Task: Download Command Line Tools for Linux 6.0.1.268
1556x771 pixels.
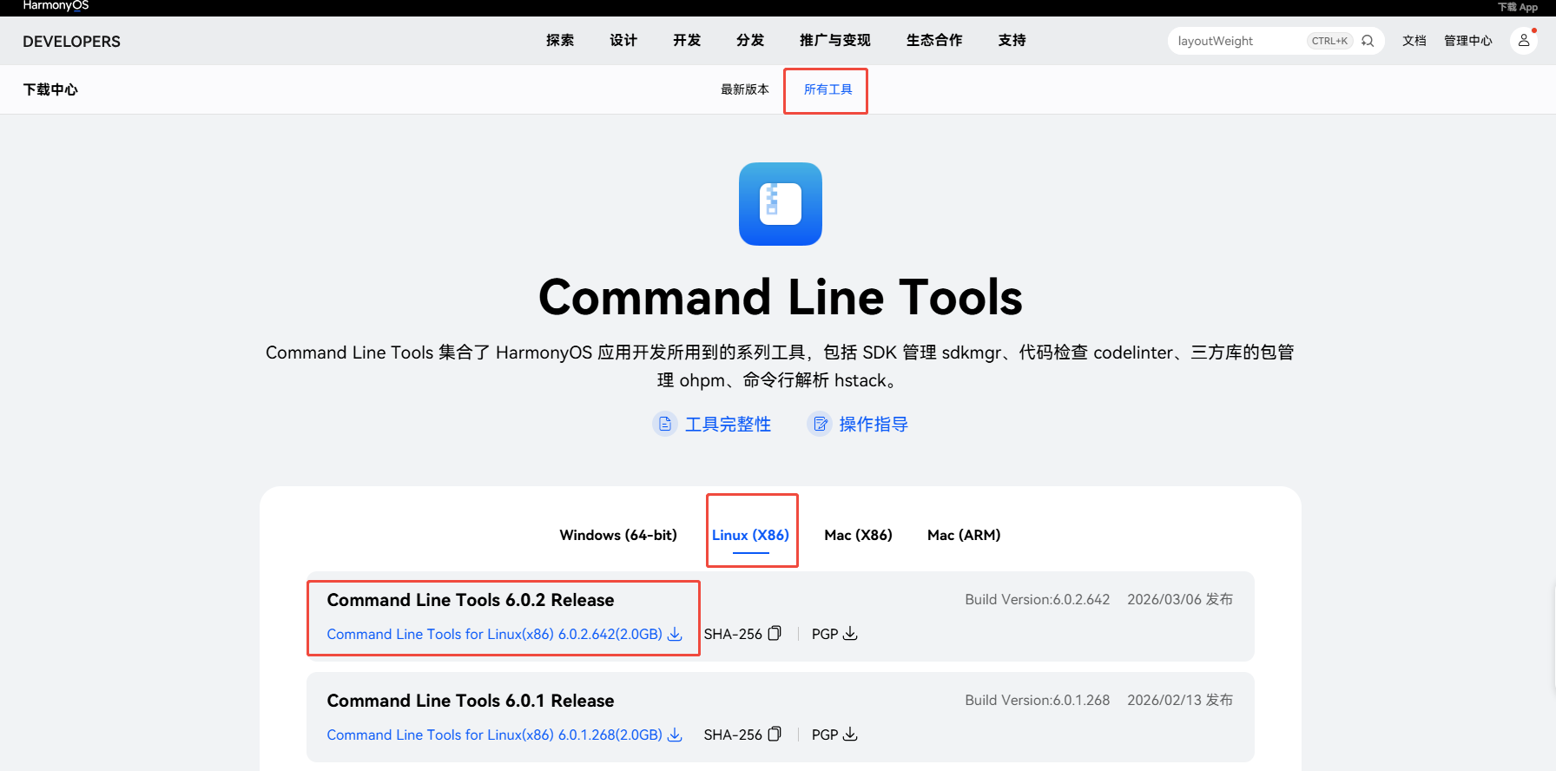Action: click(x=495, y=735)
